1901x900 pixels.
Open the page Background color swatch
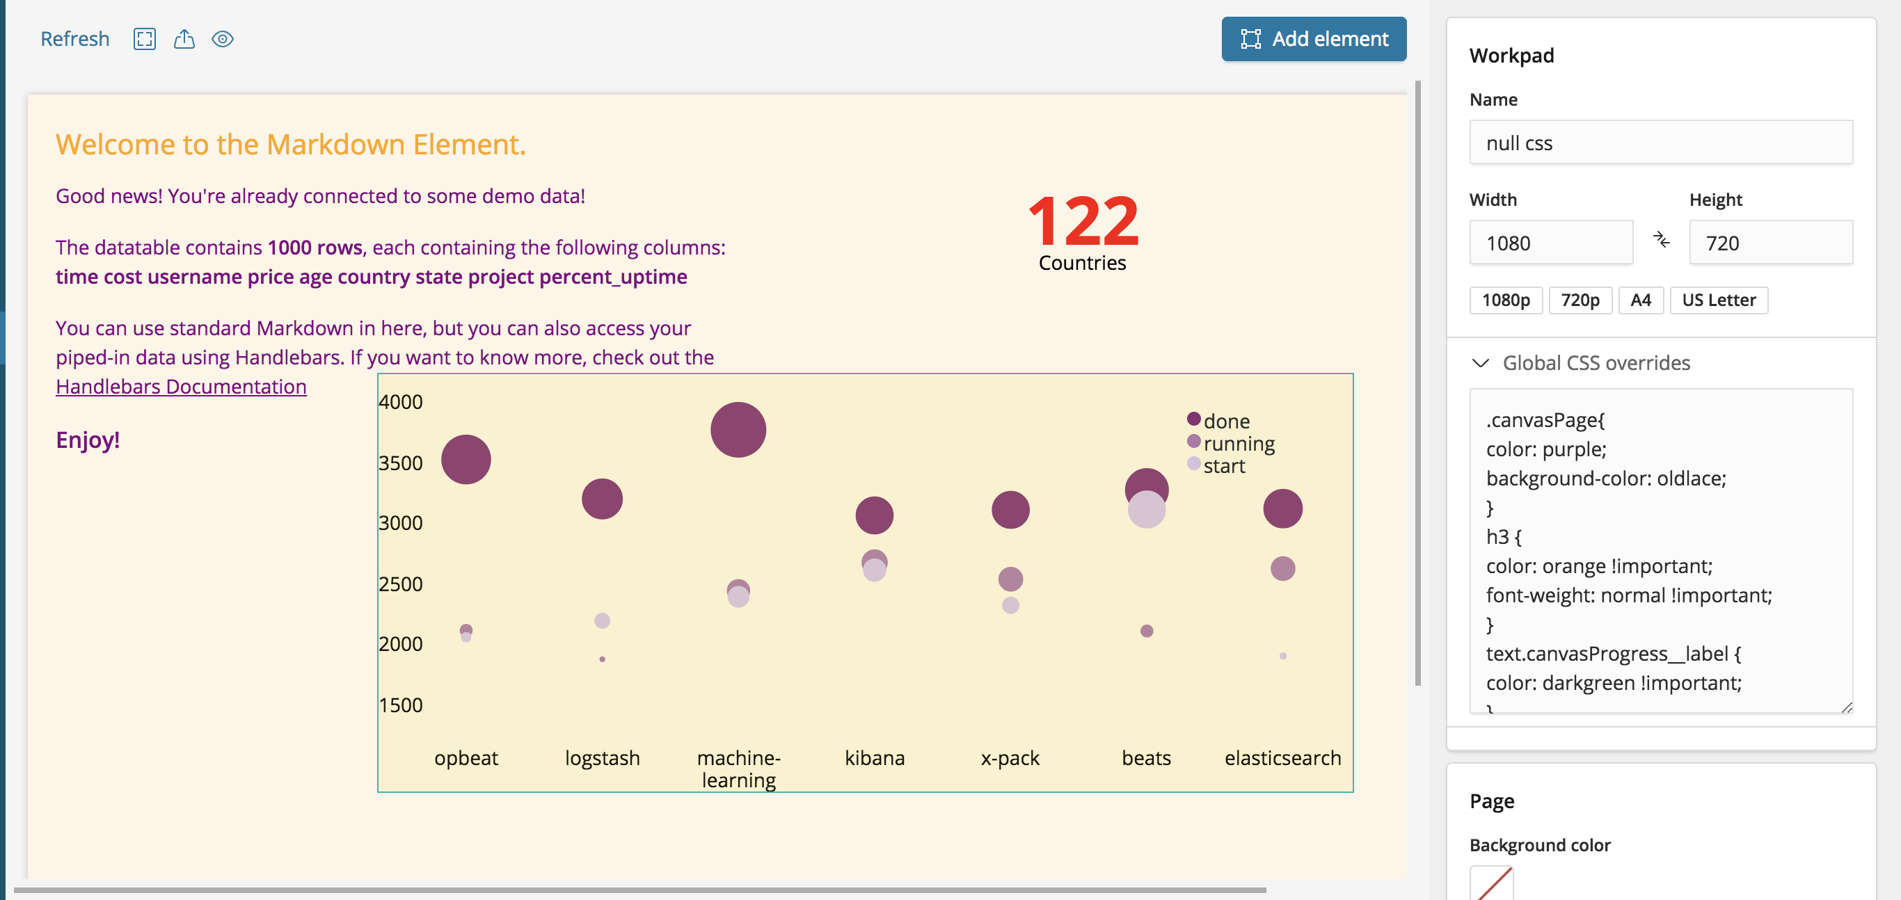(1490, 883)
